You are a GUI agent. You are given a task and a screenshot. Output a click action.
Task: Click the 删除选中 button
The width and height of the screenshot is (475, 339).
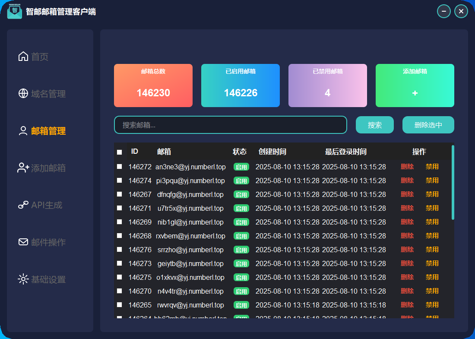428,125
